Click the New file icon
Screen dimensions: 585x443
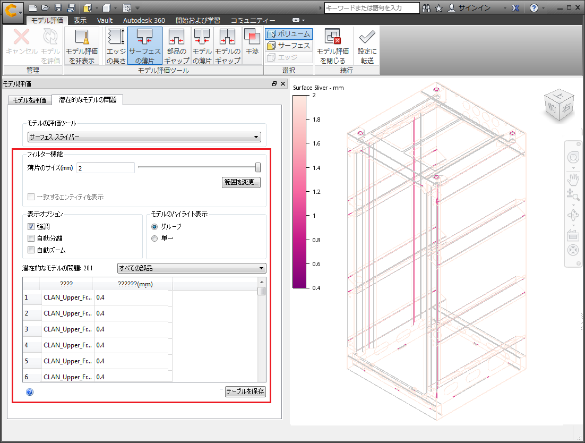(x=33, y=8)
